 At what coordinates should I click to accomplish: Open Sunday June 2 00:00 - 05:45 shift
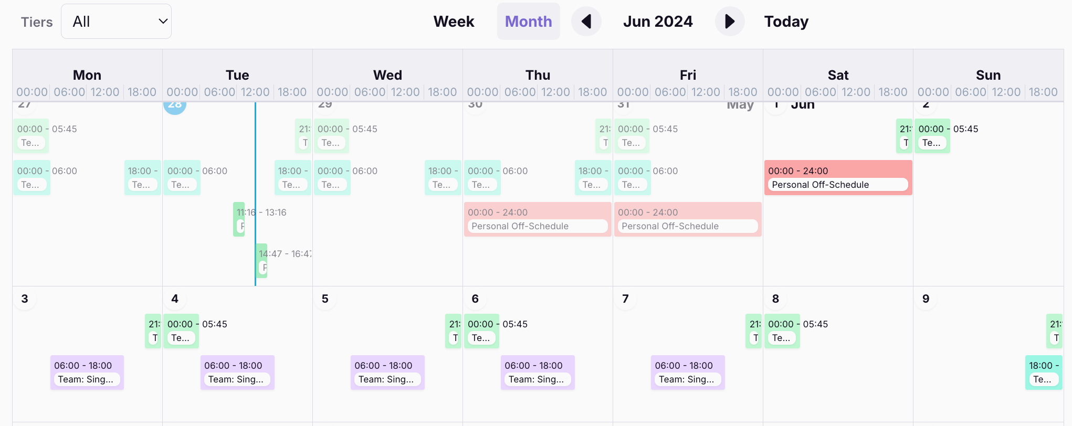[932, 136]
